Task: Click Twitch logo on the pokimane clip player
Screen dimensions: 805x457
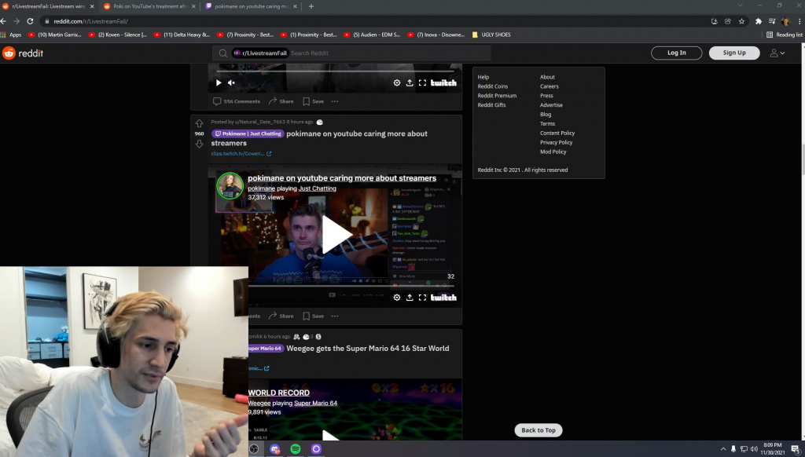Action: point(443,298)
